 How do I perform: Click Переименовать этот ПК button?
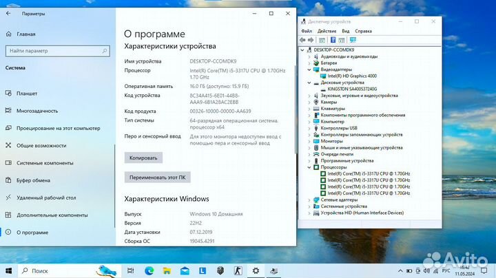pos(157,178)
